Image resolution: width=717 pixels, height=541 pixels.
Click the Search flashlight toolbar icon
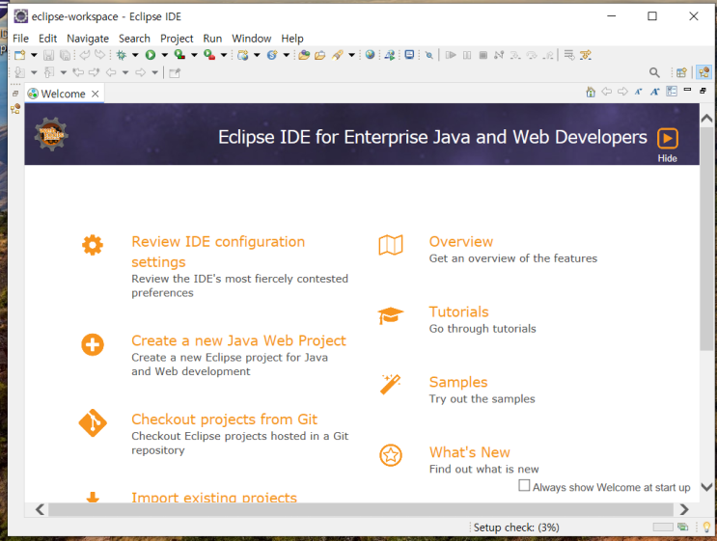coord(338,55)
